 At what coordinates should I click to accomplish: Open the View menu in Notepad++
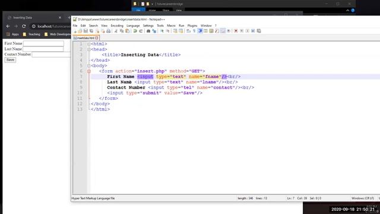coord(104,26)
